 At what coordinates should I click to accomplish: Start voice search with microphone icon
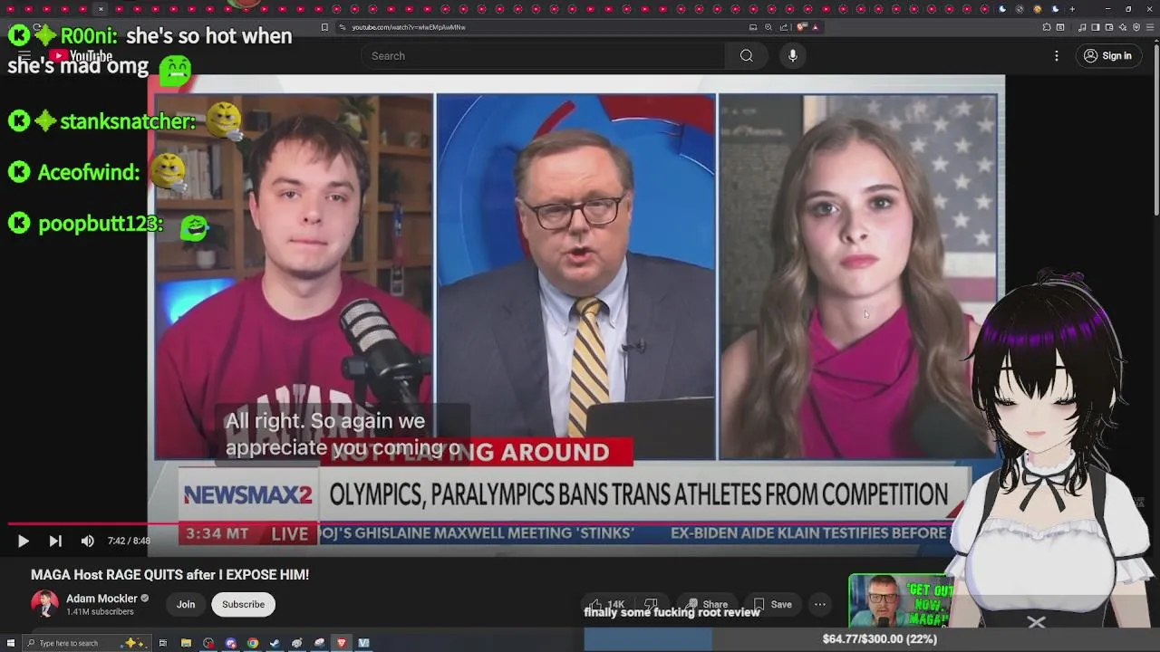(x=792, y=56)
